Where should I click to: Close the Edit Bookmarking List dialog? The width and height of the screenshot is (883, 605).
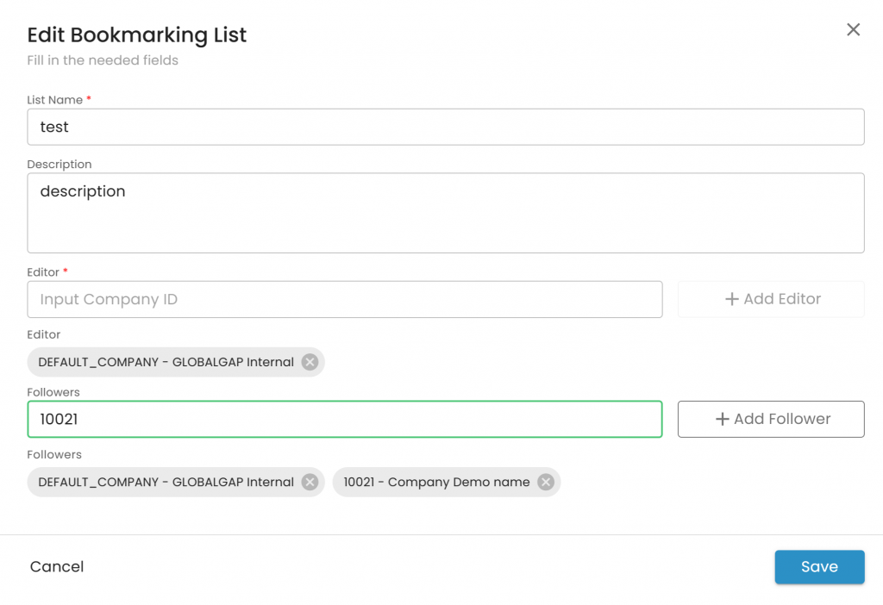853,30
